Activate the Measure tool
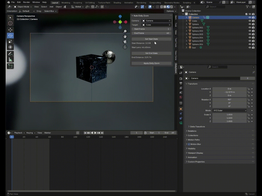The height and width of the screenshot is (196, 262). (10, 60)
